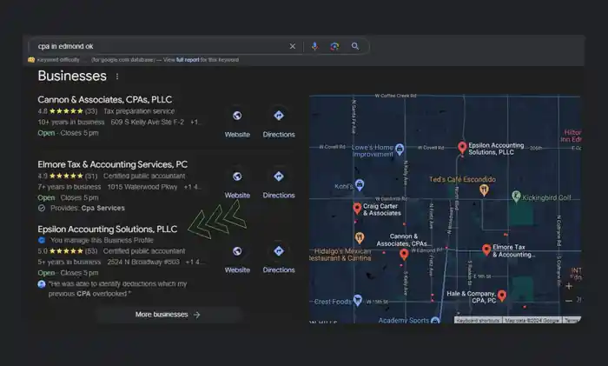Click the Epsilon Accounting Solutions map pin
The image size is (608, 366).
pyautogui.click(x=462, y=148)
